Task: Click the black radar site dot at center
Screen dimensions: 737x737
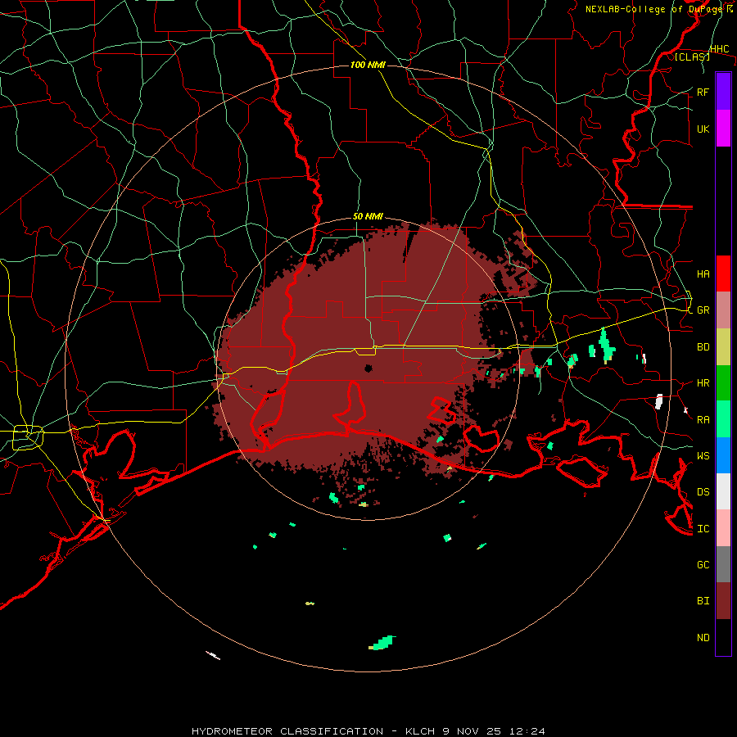Action: (x=368, y=368)
